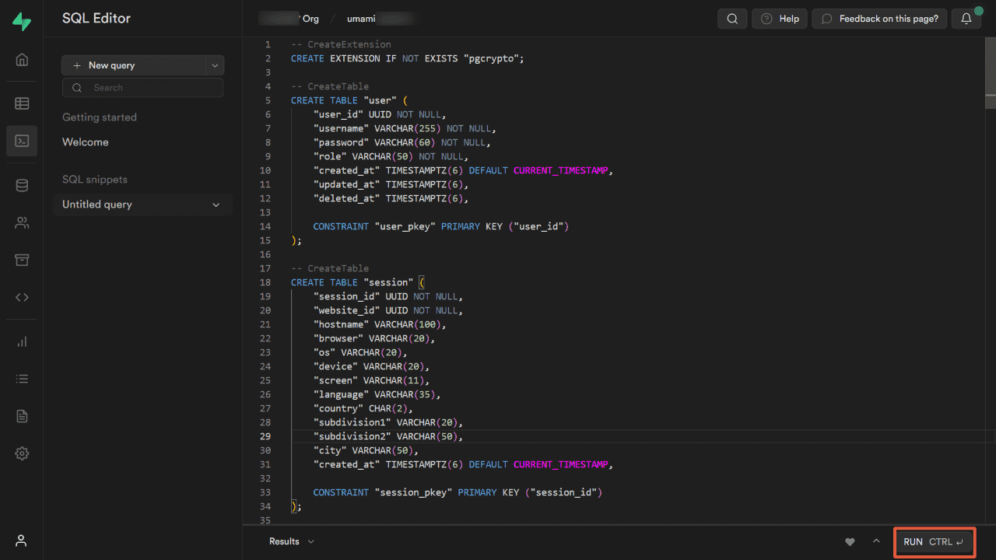Open project Settings gear icon
The image size is (996, 560).
(x=22, y=453)
